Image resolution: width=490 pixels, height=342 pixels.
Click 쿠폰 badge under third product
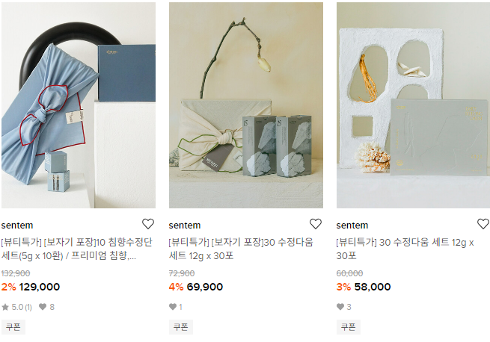(349, 327)
